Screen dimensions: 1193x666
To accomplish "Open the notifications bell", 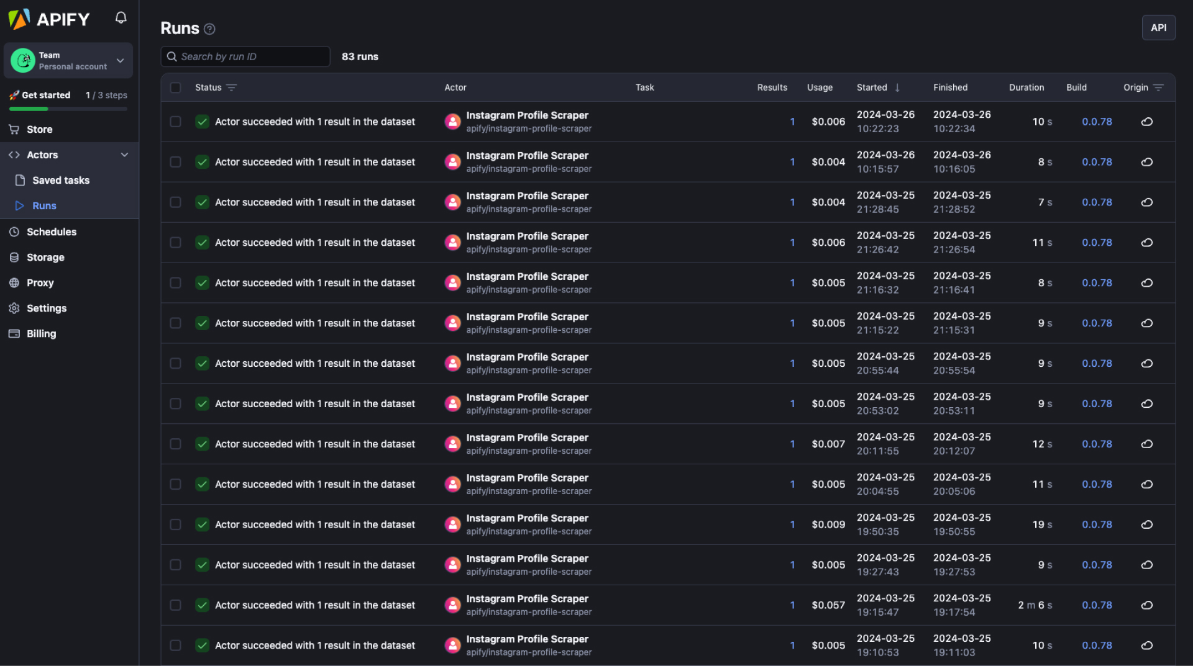I will 121,18.
